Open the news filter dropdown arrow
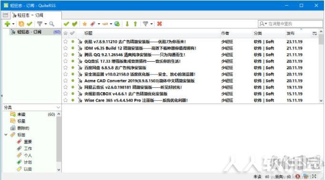The image size is (325, 180). pos(151,24)
